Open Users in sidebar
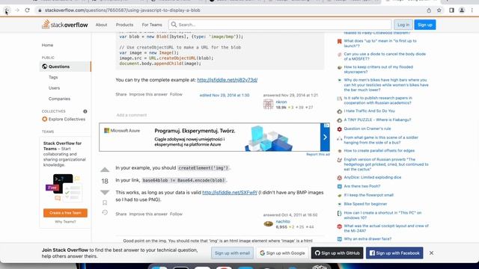The height and width of the screenshot is (269, 479). pos(54,88)
